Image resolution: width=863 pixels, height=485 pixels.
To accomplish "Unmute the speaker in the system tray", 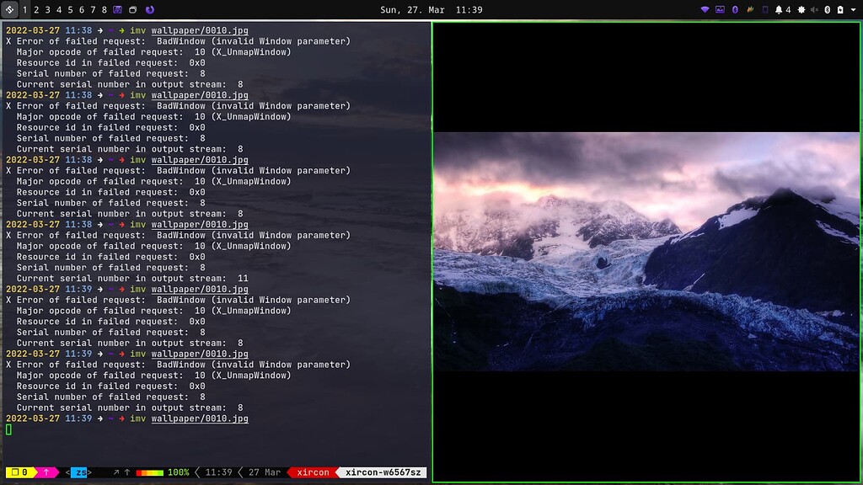I will pyautogui.click(x=815, y=9).
